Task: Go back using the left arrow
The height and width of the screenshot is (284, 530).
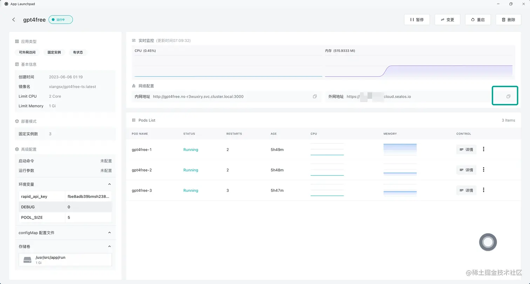Action: [14, 20]
